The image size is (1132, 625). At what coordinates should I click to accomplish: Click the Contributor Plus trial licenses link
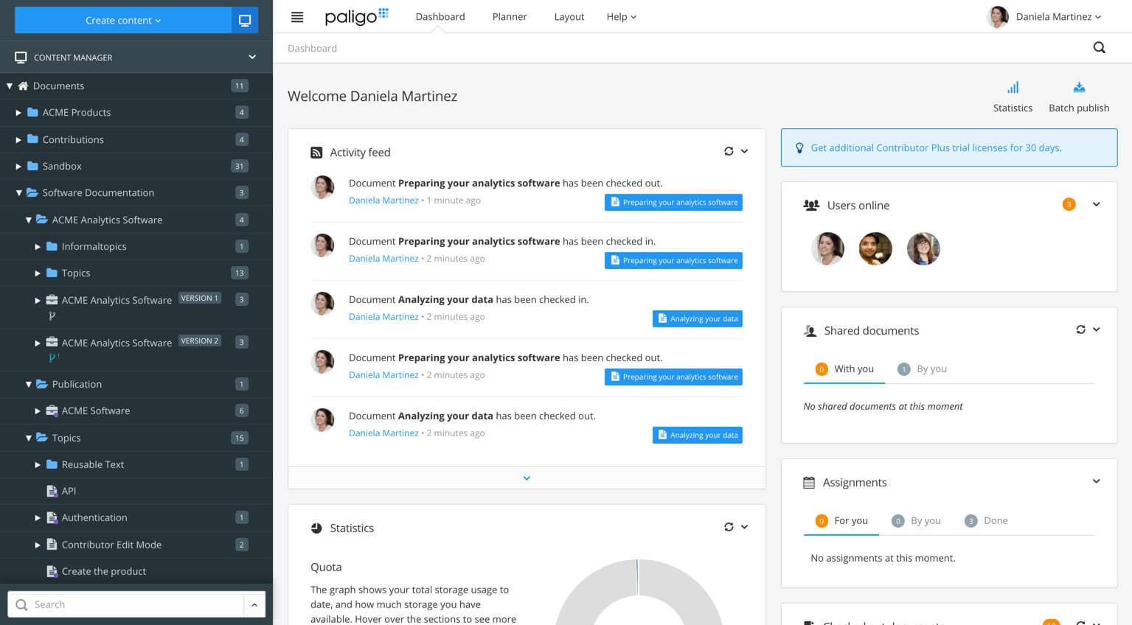(937, 147)
